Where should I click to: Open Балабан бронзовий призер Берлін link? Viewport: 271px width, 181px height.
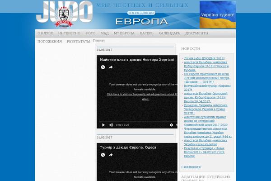(x=206, y=97)
